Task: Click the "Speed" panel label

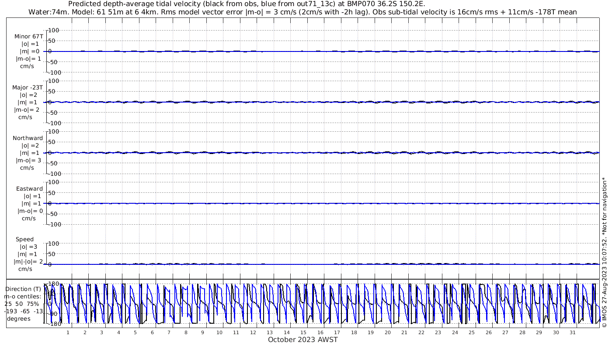Action: [25, 240]
